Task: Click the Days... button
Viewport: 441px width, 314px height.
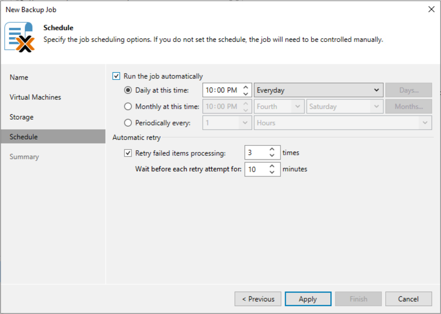Action: click(x=409, y=90)
